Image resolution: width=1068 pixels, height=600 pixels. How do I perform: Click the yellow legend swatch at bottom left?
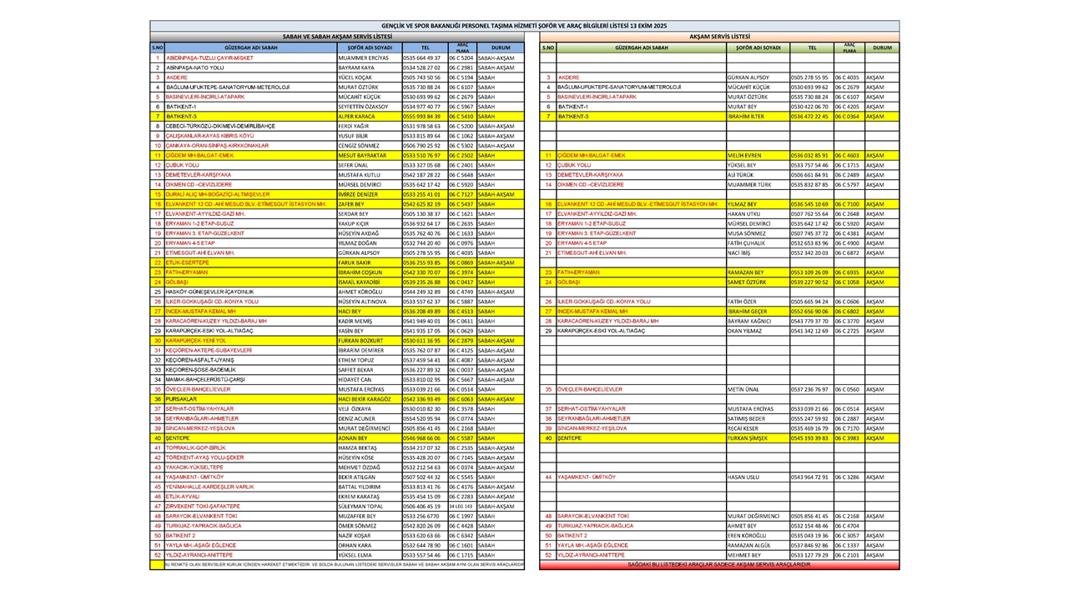157,565
